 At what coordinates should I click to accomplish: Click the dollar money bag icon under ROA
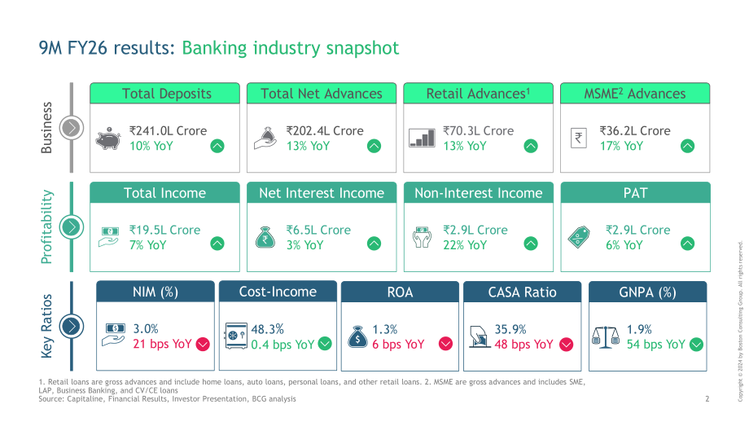pyautogui.click(x=357, y=336)
